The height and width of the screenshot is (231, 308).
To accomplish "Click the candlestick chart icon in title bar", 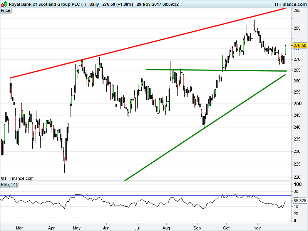I will point(4,4).
